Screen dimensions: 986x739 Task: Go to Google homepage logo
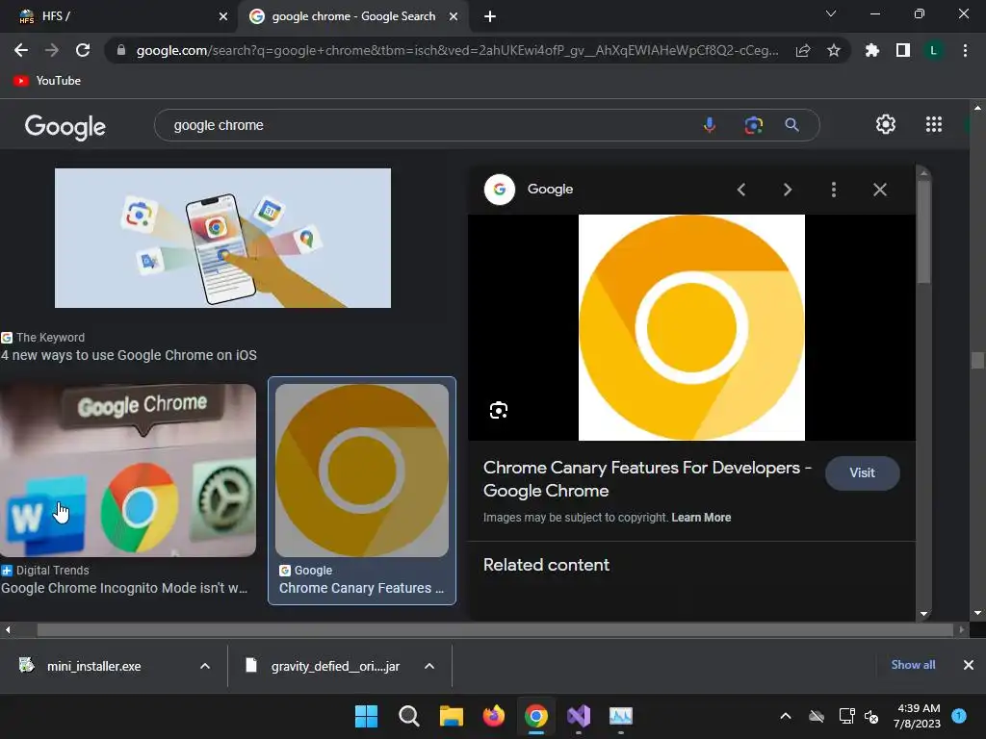(x=65, y=126)
